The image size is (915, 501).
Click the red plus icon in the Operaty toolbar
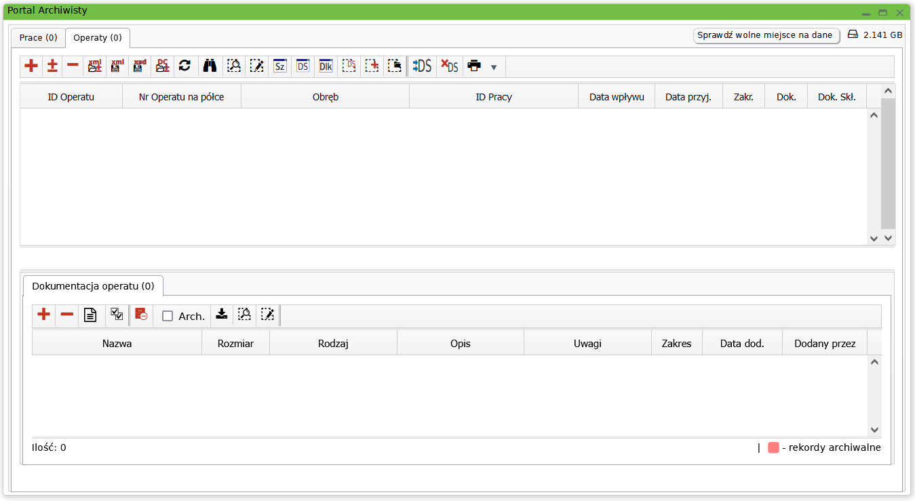31,66
